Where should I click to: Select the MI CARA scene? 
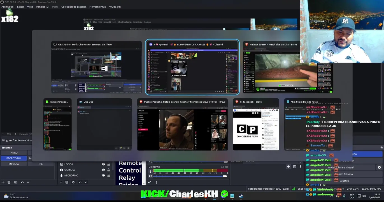pos(14,164)
